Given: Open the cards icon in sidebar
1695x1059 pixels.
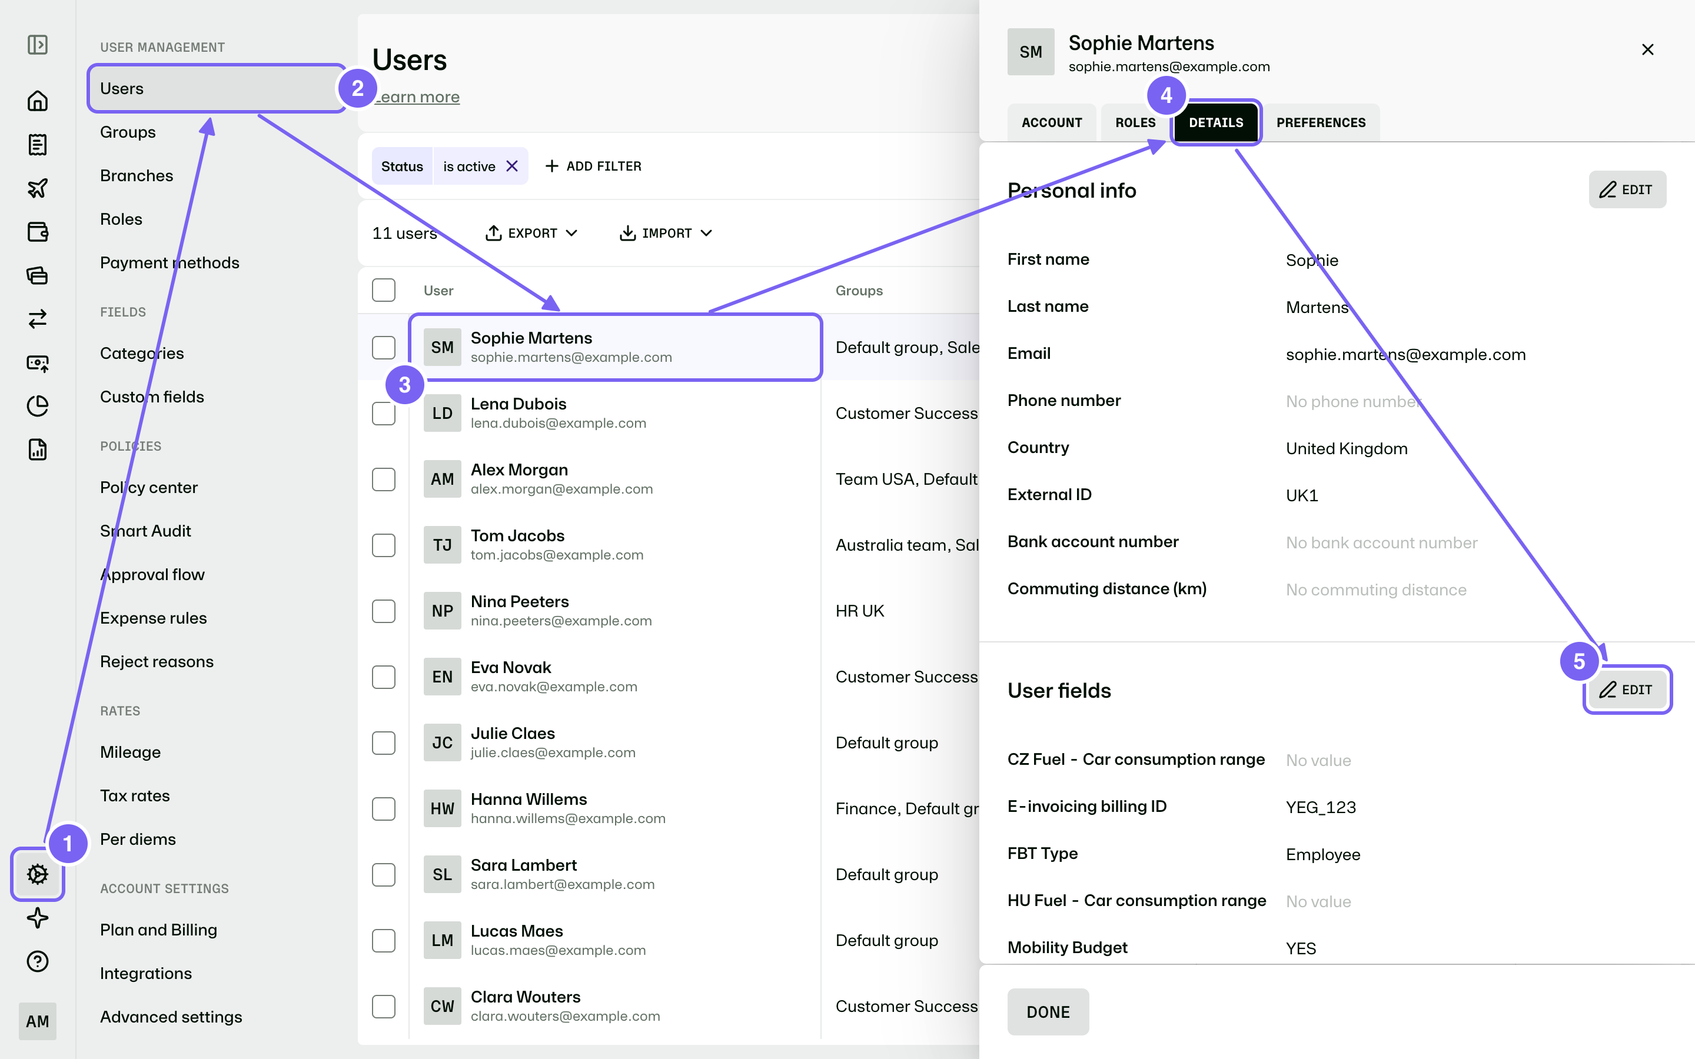Looking at the screenshot, I should tap(37, 275).
